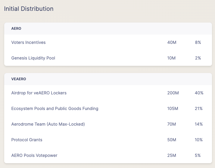Viewport: 215px width, 168px height.
Task: Click the 105M ecosystem amount
Action: pyautogui.click(x=173, y=108)
